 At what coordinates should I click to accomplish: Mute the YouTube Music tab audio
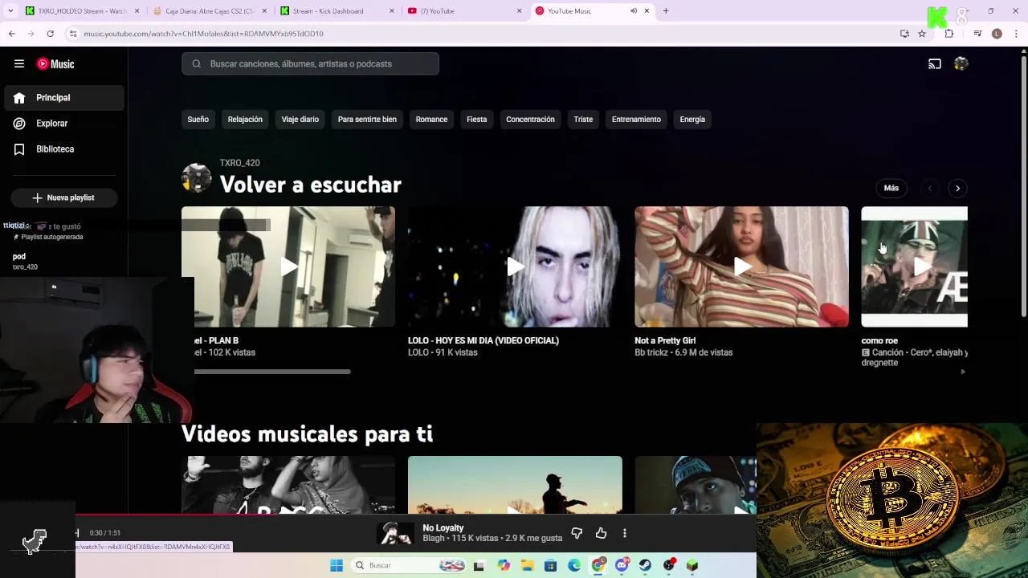point(633,11)
